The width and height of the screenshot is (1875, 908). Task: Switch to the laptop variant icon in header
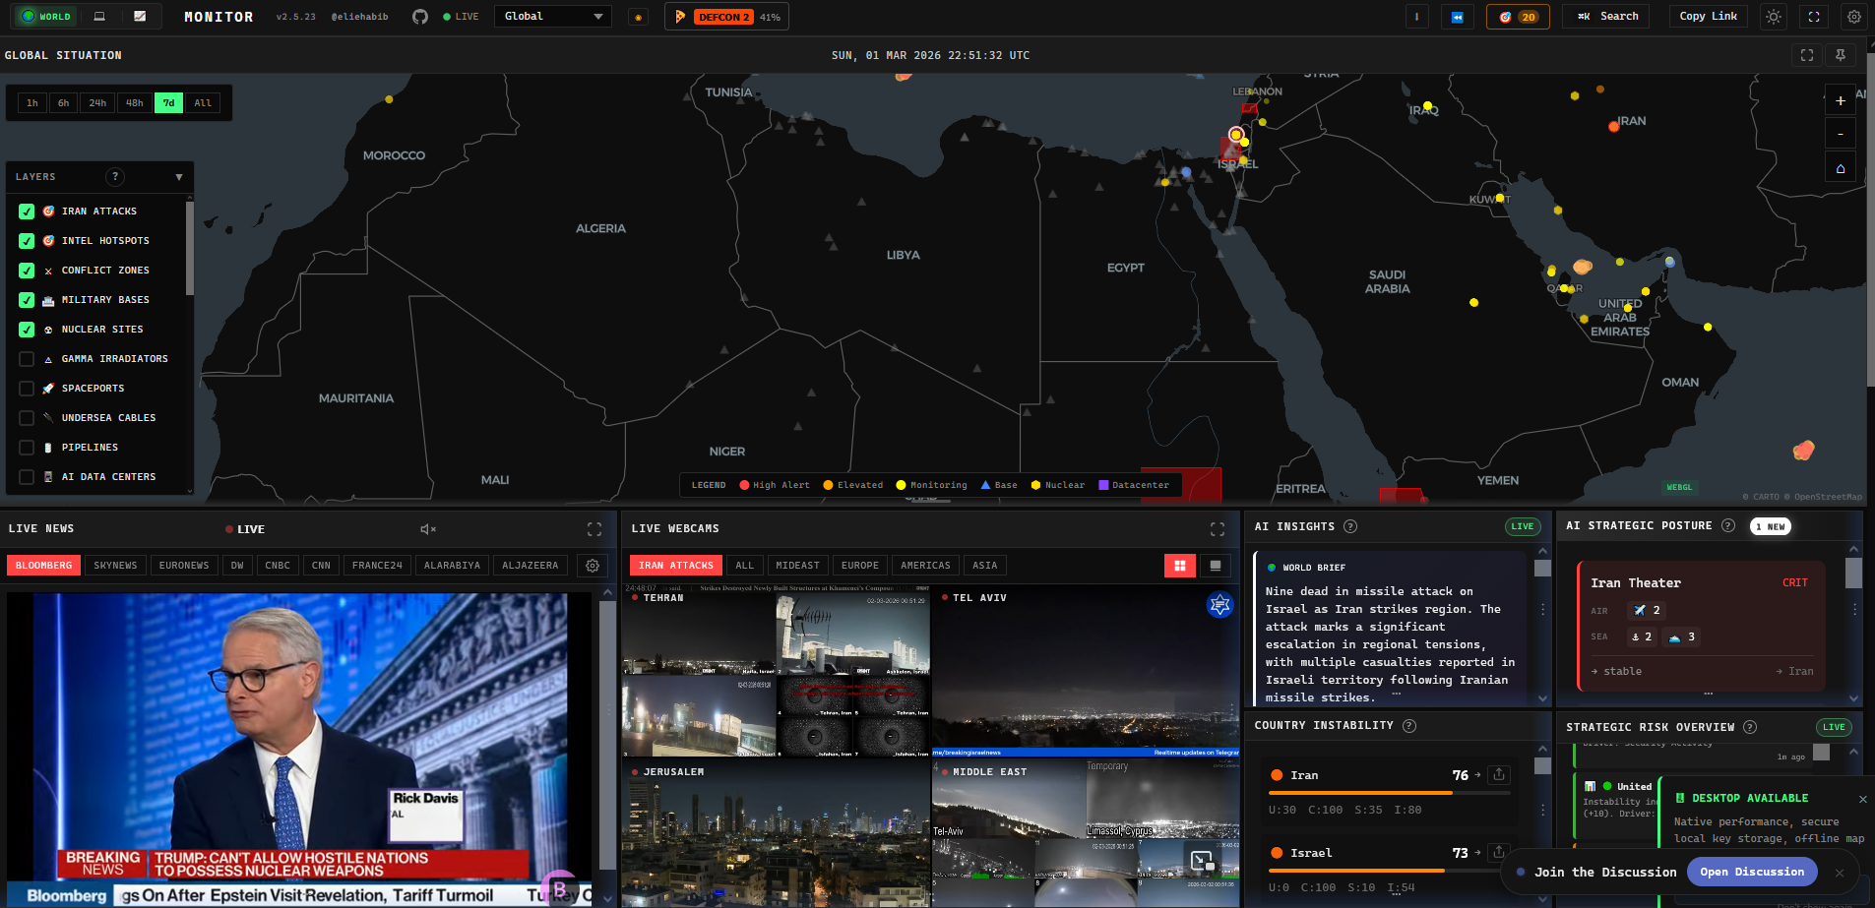[99, 17]
